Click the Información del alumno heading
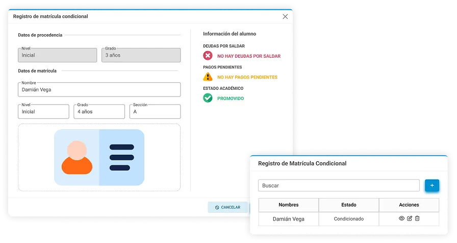The height and width of the screenshot is (243, 457). tap(230, 34)
